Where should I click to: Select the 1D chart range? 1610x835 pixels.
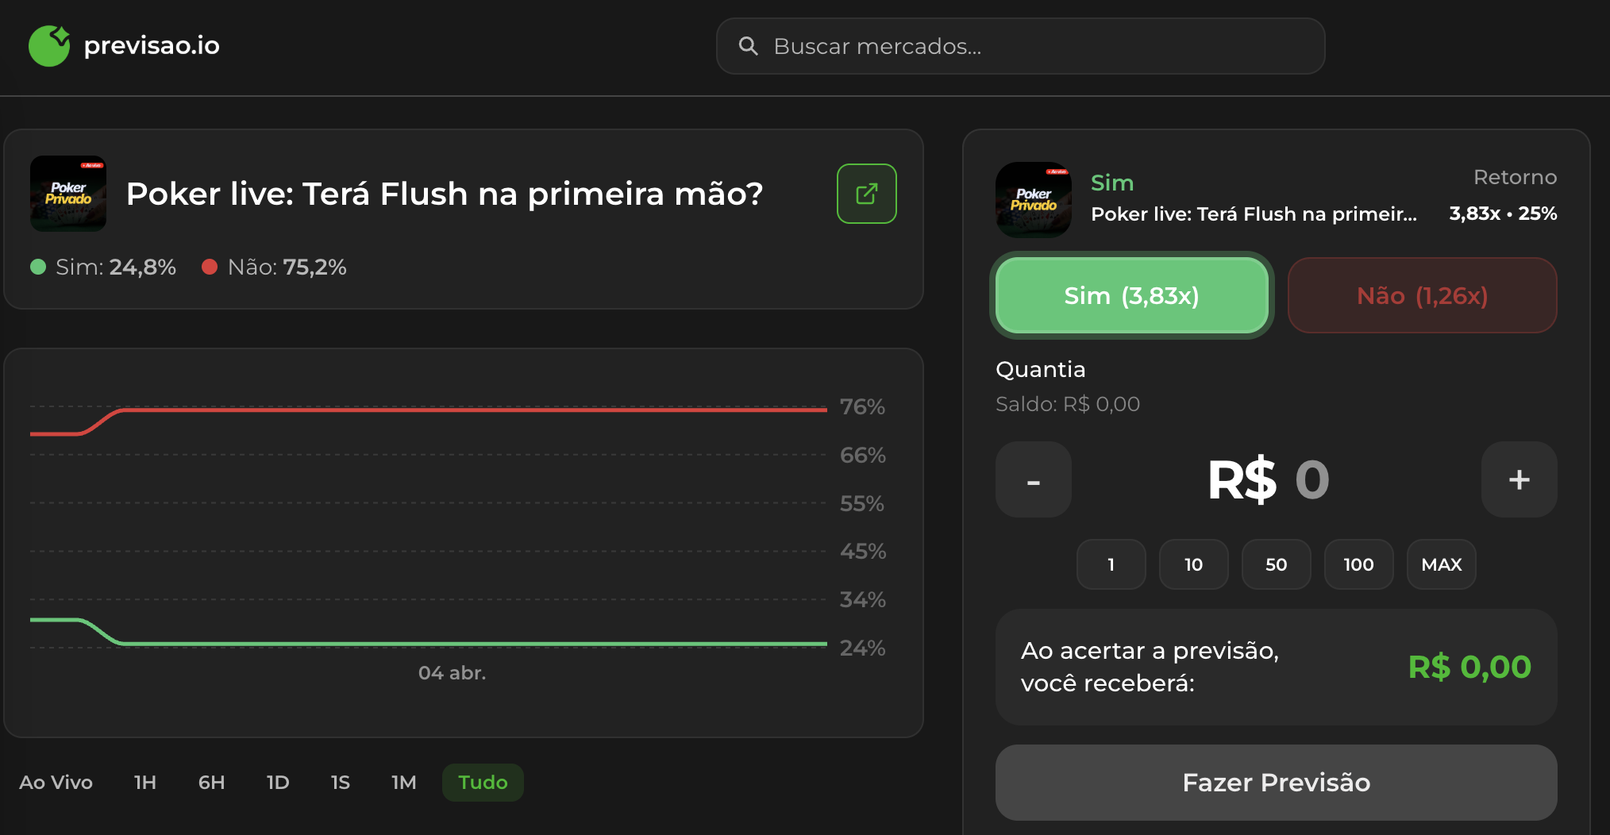coord(278,783)
